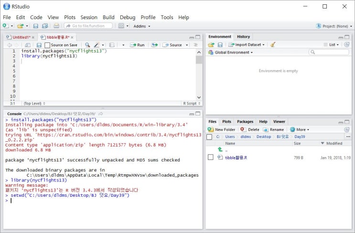Refresh the Files pane listing
This screenshot has width=355, height=233.
(x=346, y=129)
